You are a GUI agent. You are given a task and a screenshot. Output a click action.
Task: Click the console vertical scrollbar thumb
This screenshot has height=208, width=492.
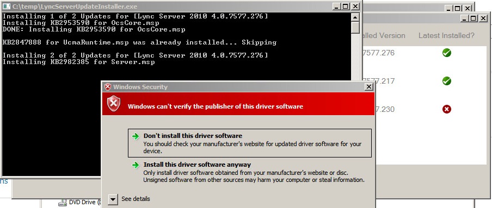[355, 27]
